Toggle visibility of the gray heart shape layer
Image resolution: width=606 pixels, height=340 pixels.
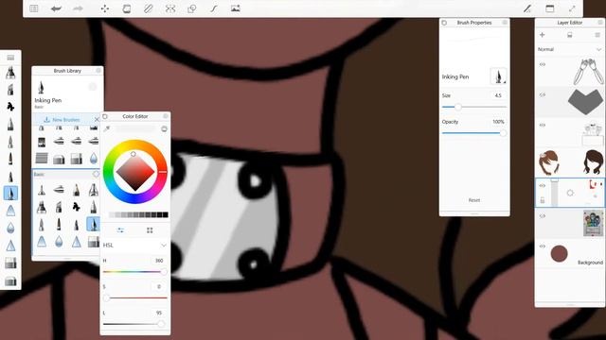pos(543,94)
